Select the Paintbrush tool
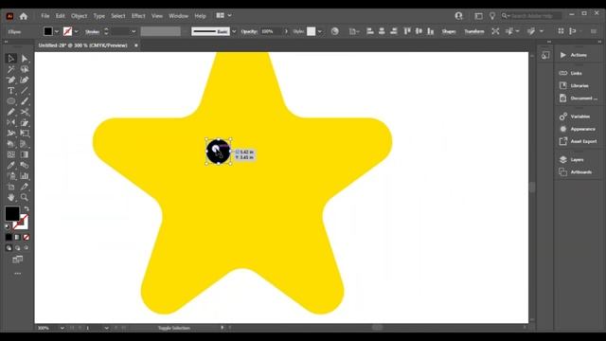 (25, 101)
